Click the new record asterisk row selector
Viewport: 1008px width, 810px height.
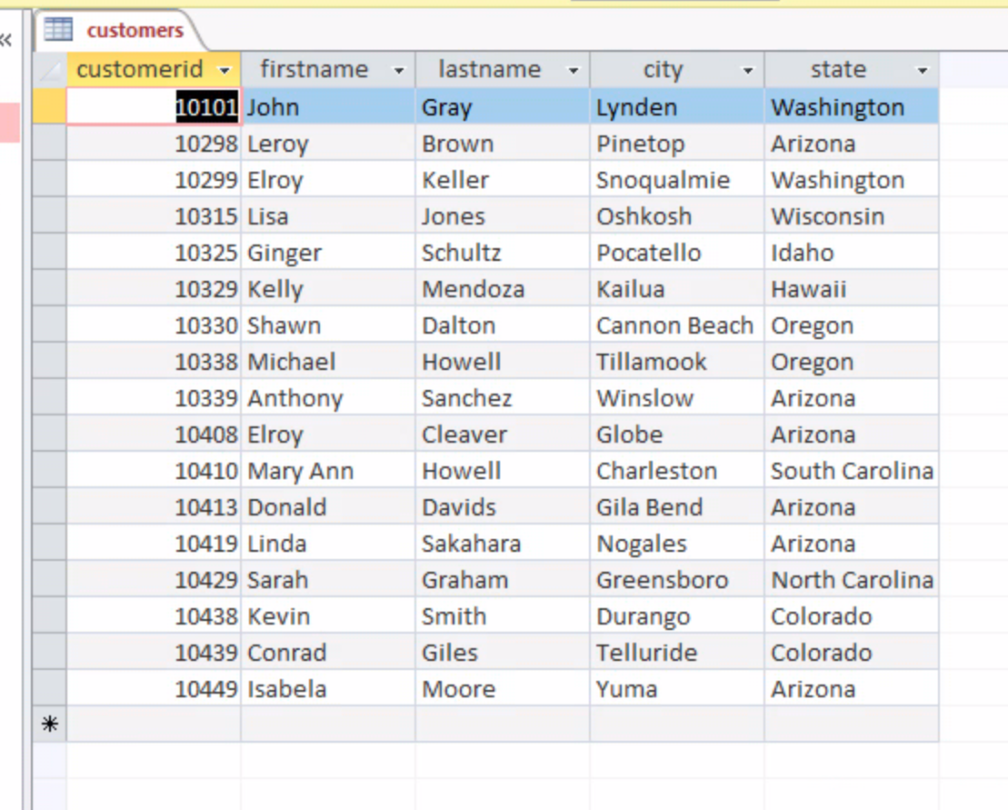click(x=49, y=724)
